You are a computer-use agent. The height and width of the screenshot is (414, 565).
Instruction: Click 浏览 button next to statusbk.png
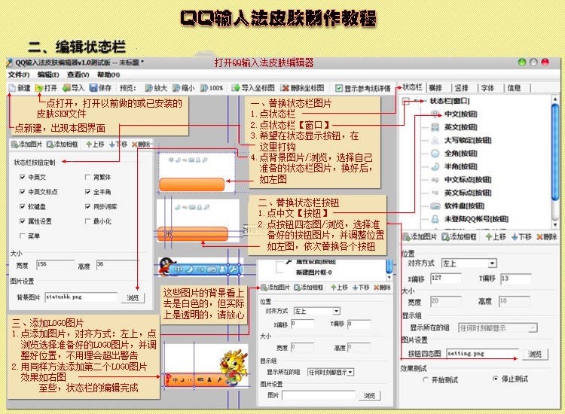[x=133, y=298]
